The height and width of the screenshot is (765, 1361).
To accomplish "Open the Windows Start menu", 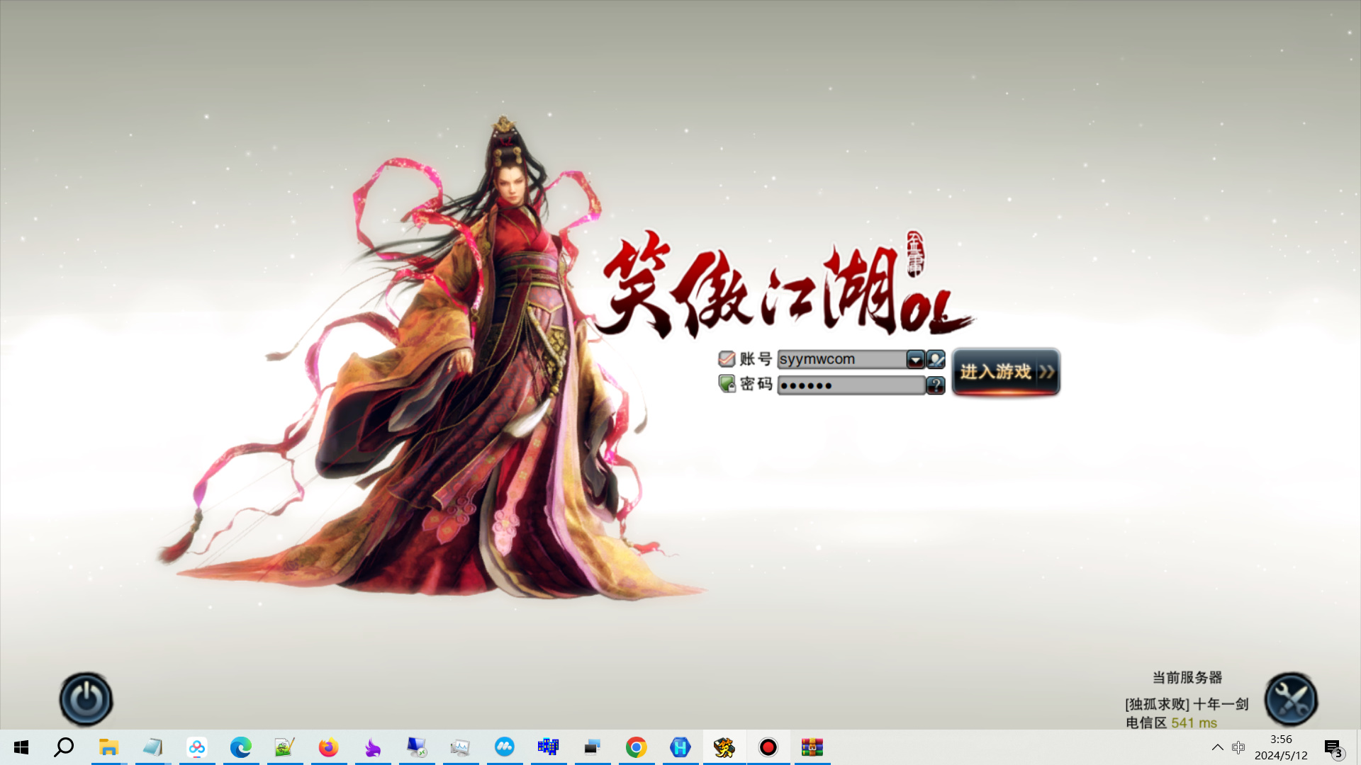I will 21,747.
